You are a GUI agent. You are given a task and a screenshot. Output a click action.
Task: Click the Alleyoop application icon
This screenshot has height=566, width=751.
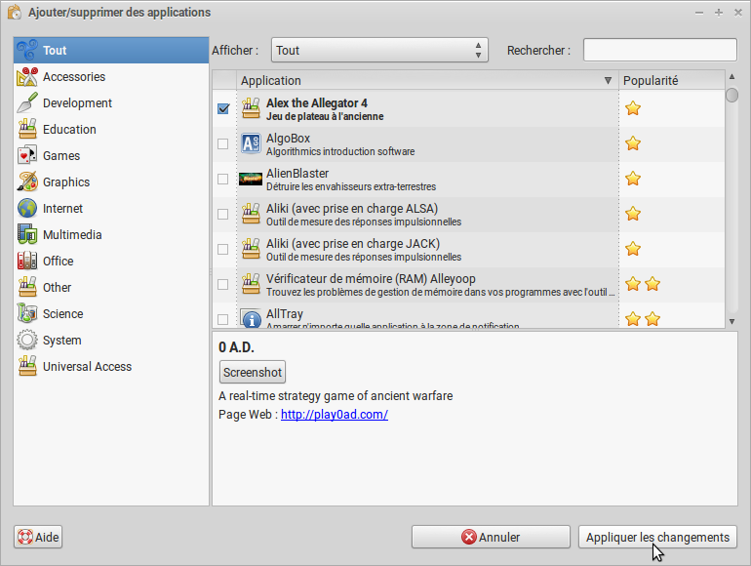click(251, 284)
